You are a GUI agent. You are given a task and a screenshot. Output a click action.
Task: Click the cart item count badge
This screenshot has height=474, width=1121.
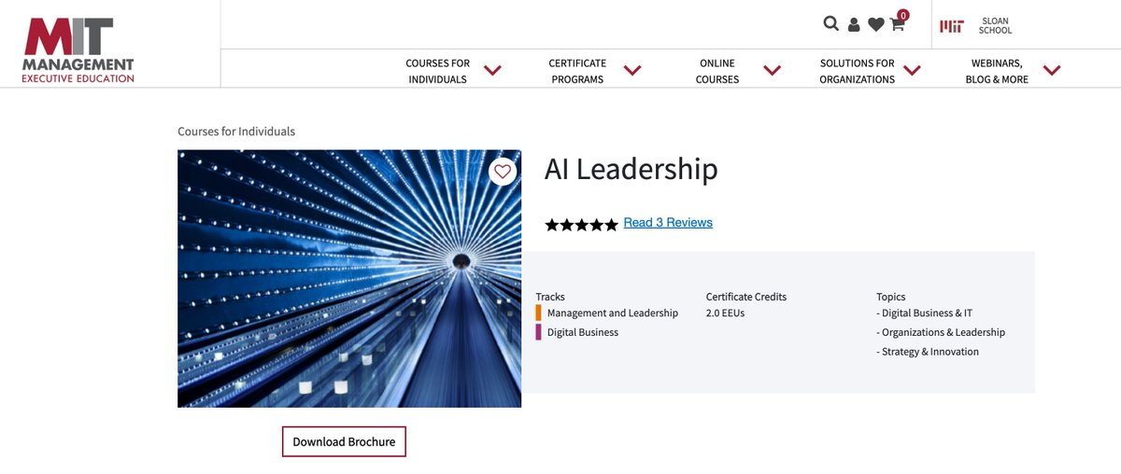point(902,15)
